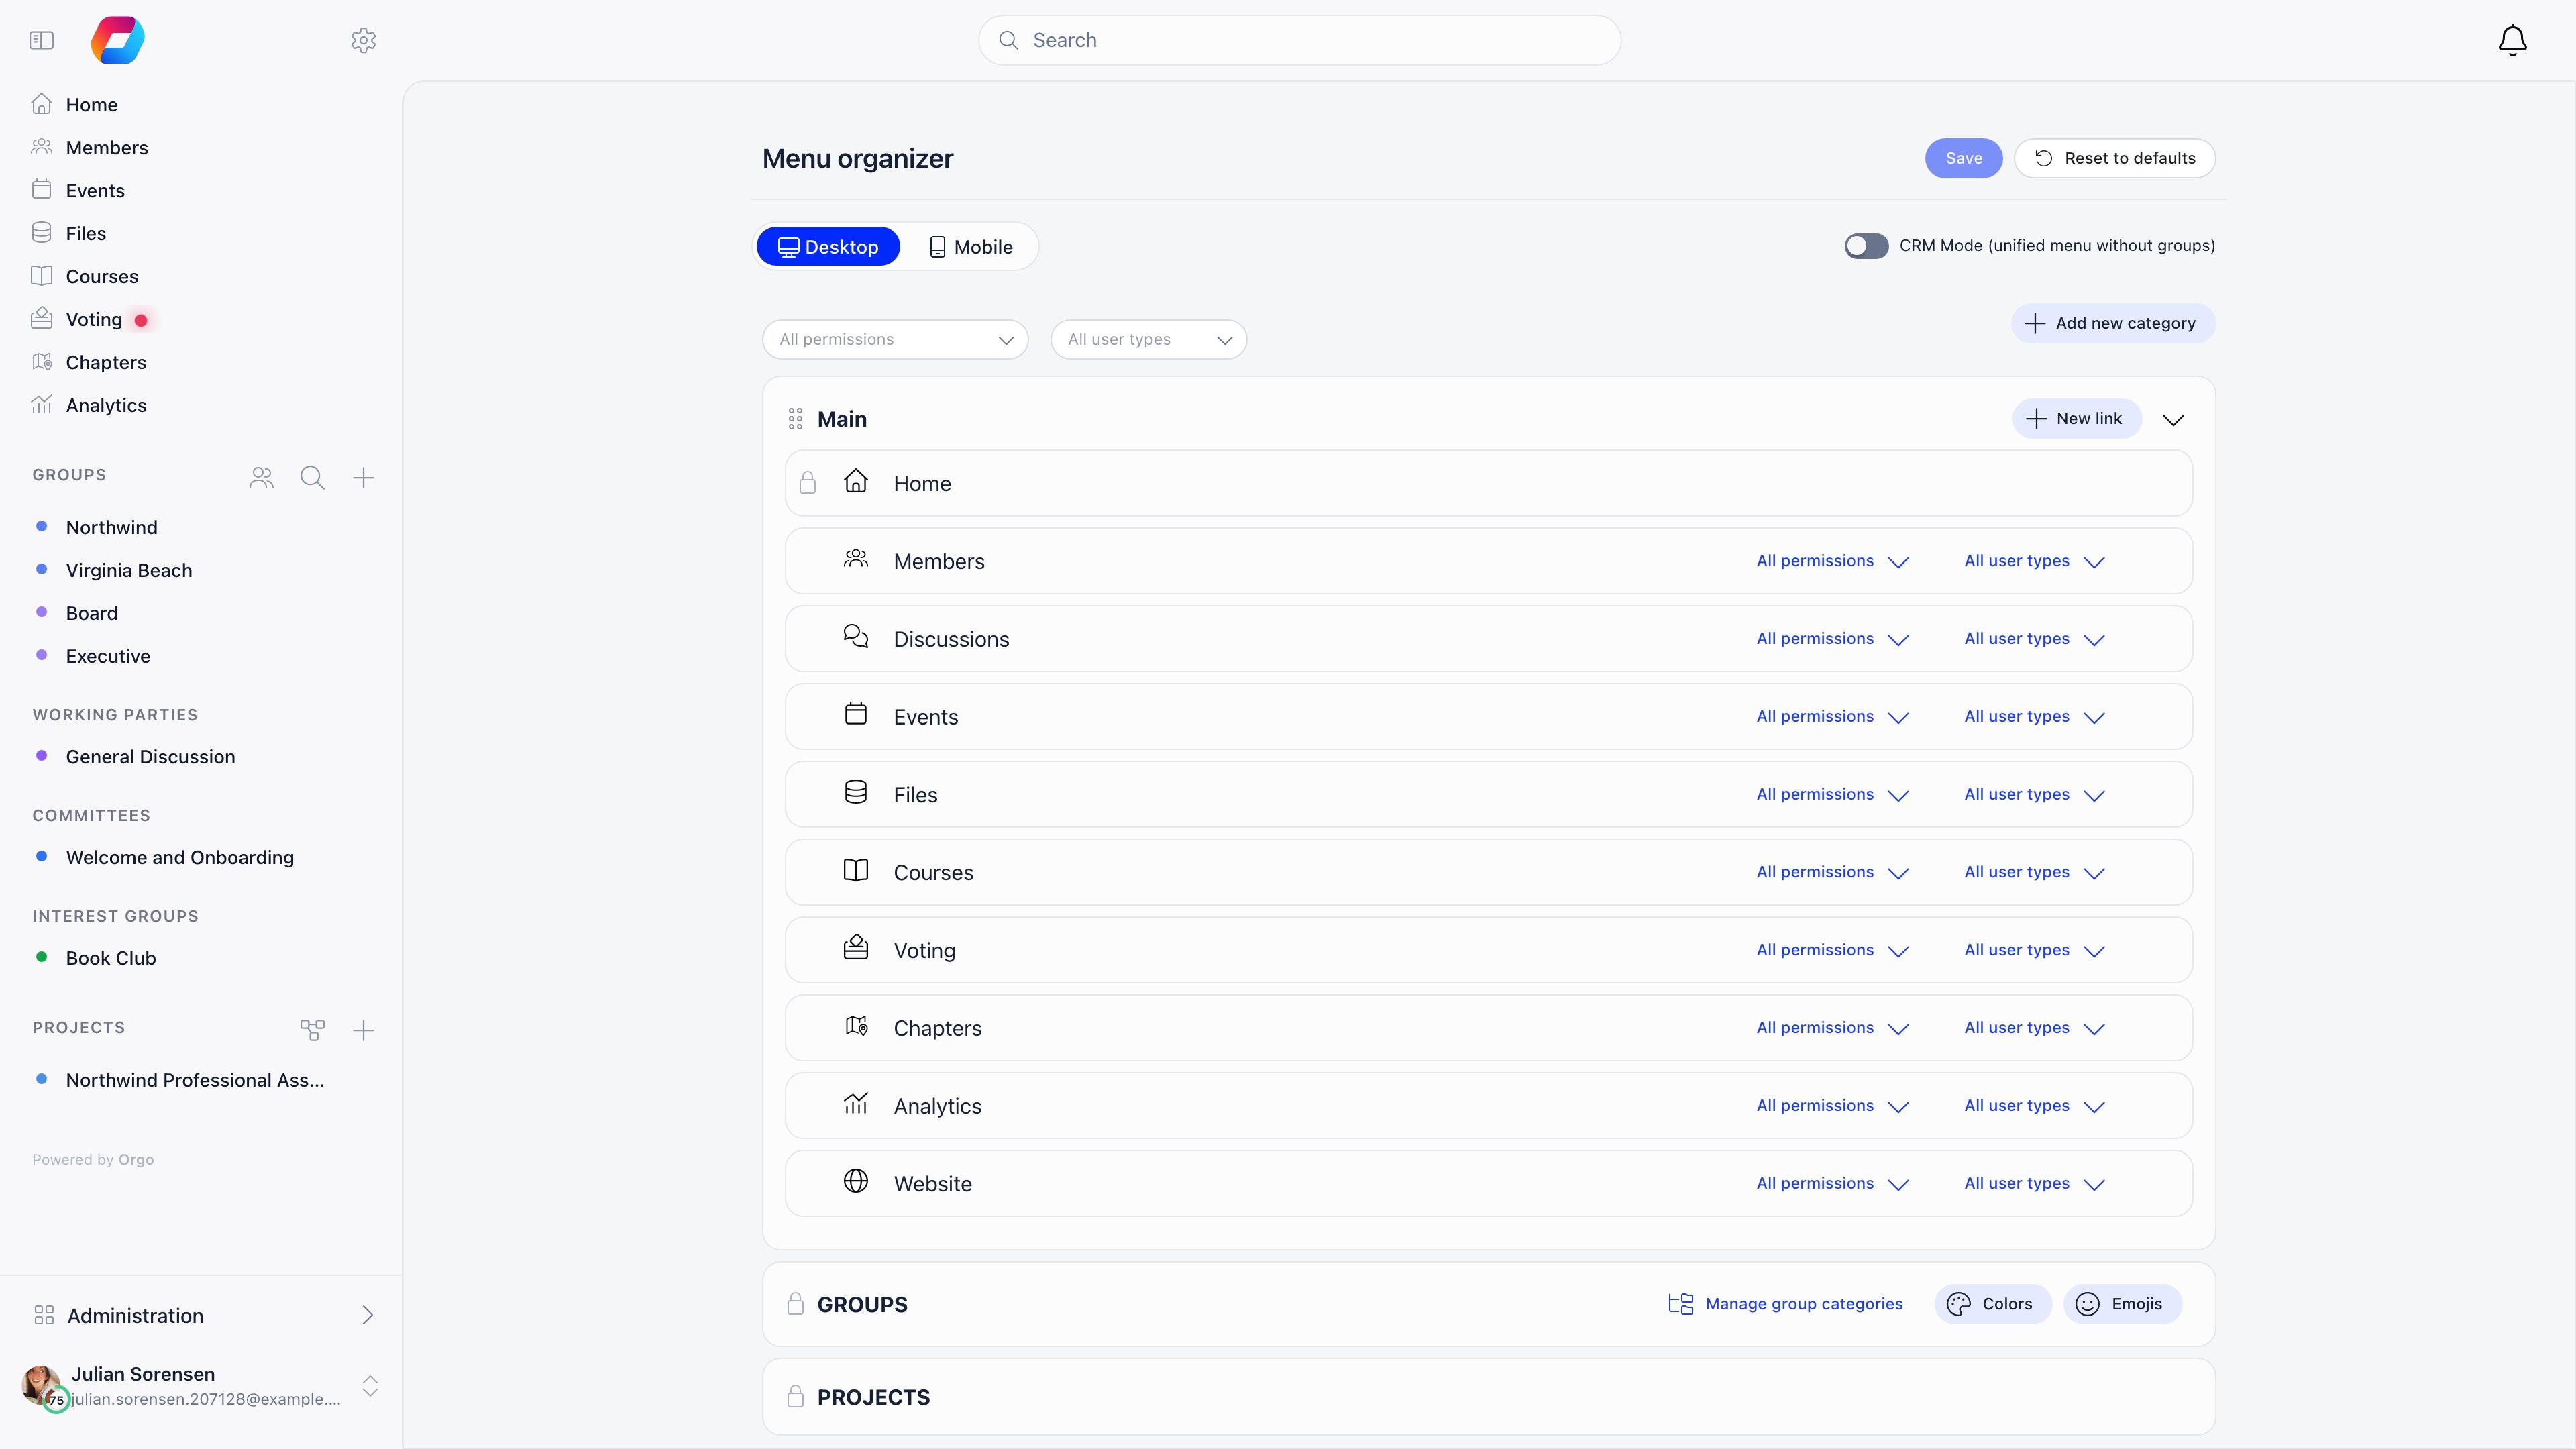Screen dimensions: 2576x1449
Task: Click the lock icon on Home row
Action: (808, 483)
